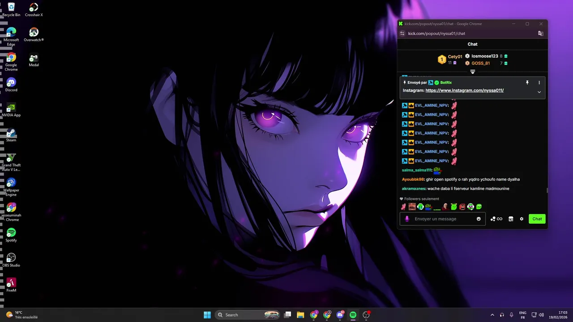The height and width of the screenshot is (322, 573).
Task: Open Chrome translate page icon
Action: pyautogui.click(x=540, y=34)
